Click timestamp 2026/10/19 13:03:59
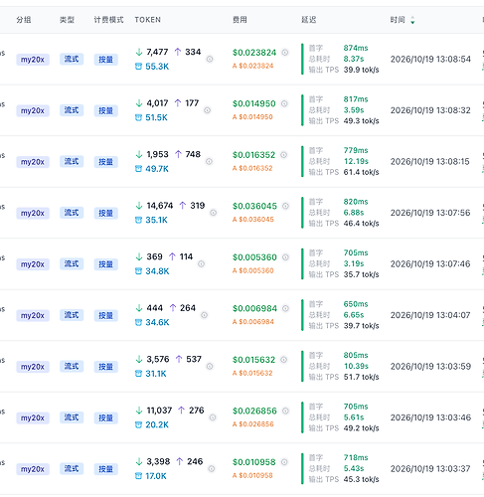This screenshot has height=497, width=484. point(430,367)
